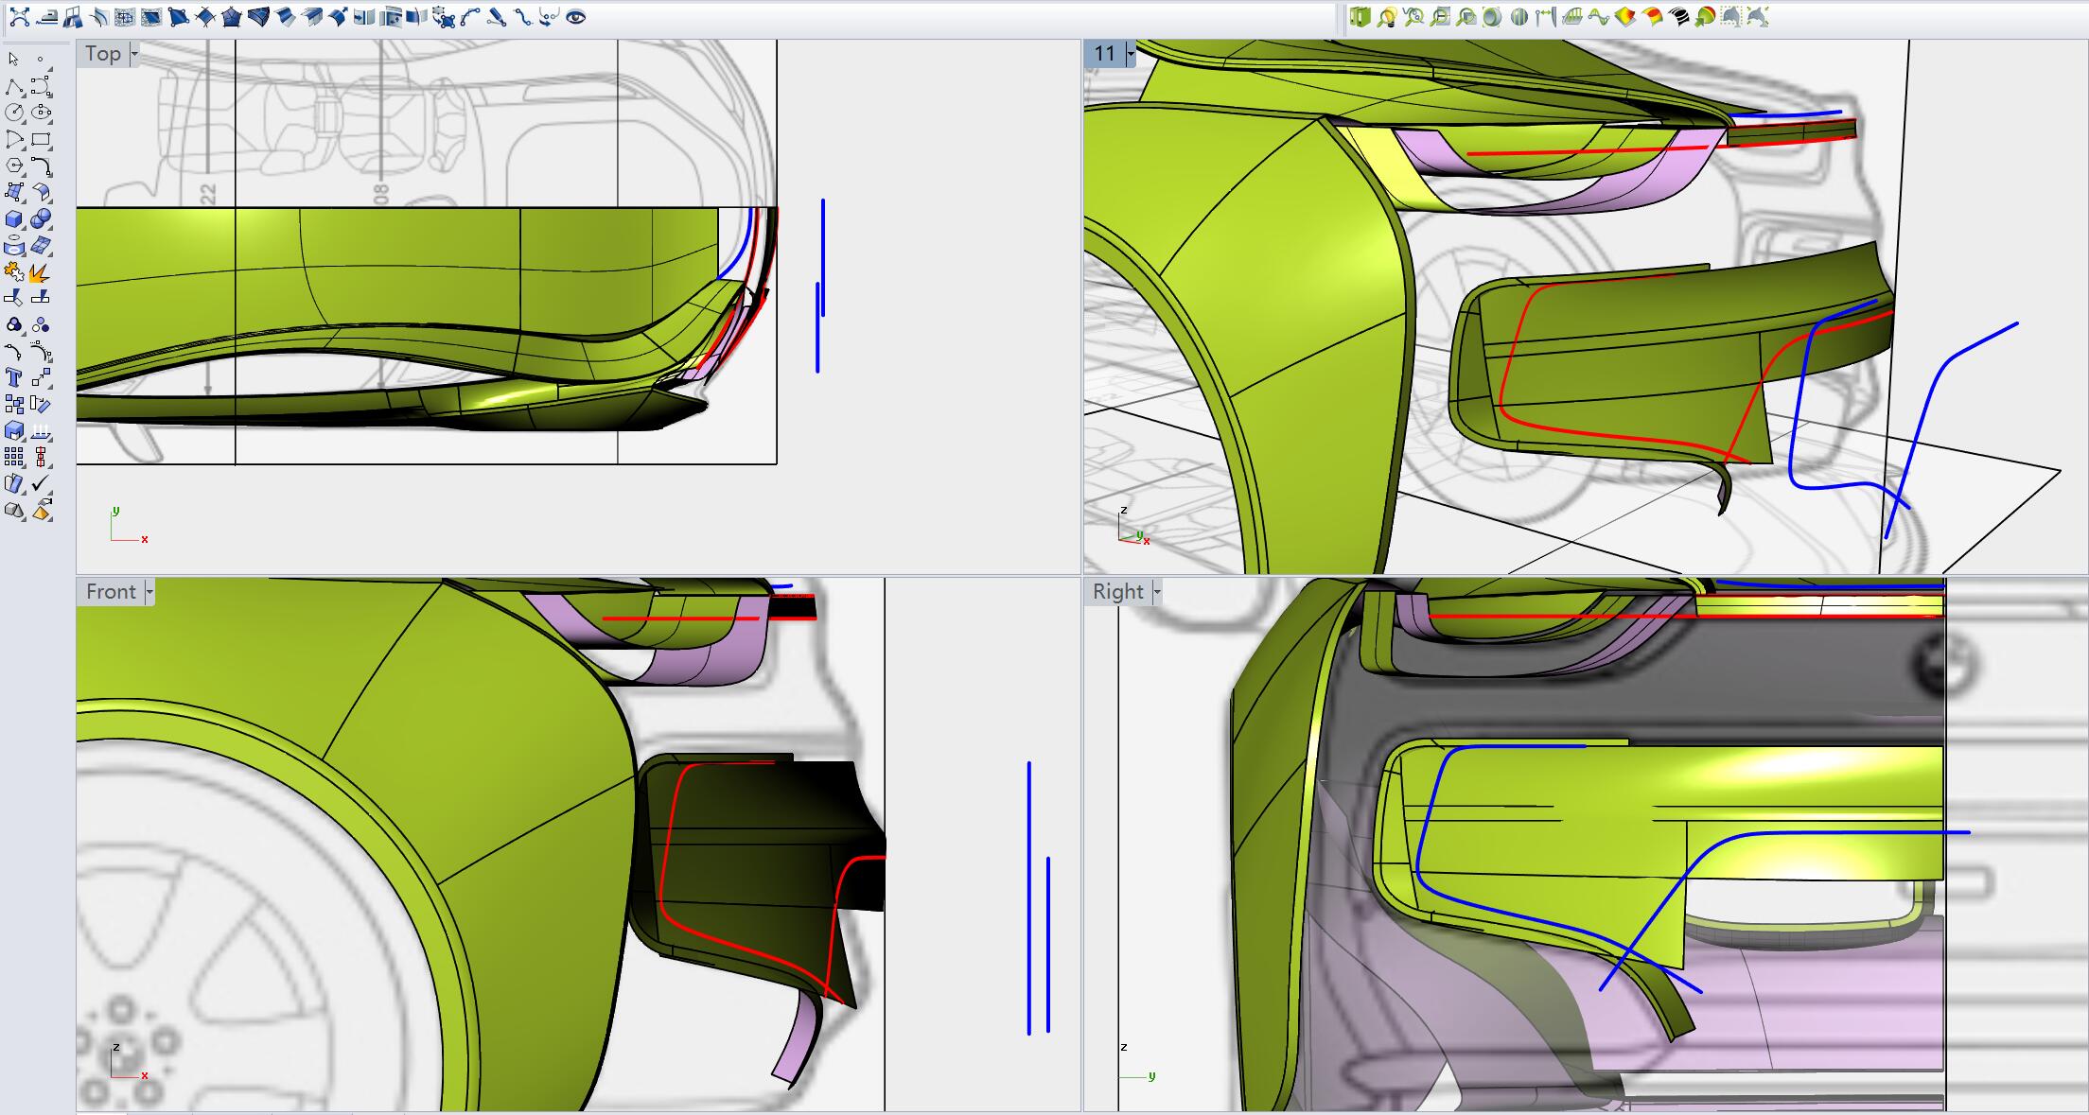Open the Zebra analysis tool
Screen dimensions: 2089x1115
click(1678, 17)
